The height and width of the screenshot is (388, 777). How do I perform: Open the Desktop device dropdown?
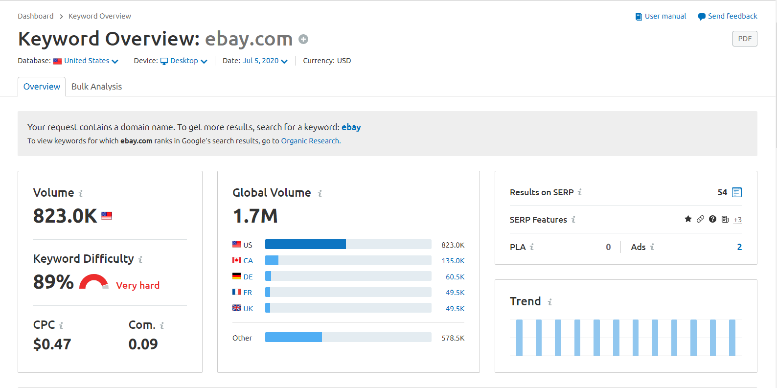[184, 61]
